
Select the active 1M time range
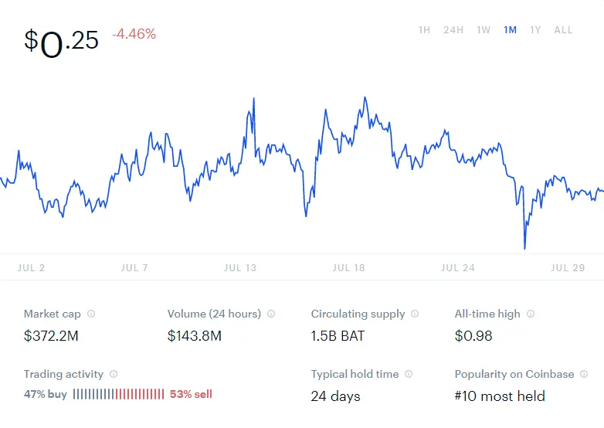[x=510, y=30]
